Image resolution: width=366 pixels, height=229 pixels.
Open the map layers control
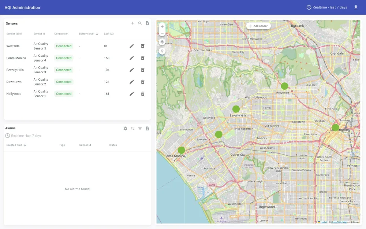click(x=162, y=42)
